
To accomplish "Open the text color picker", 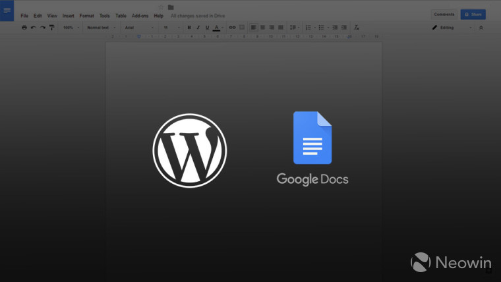I will click(217, 28).
